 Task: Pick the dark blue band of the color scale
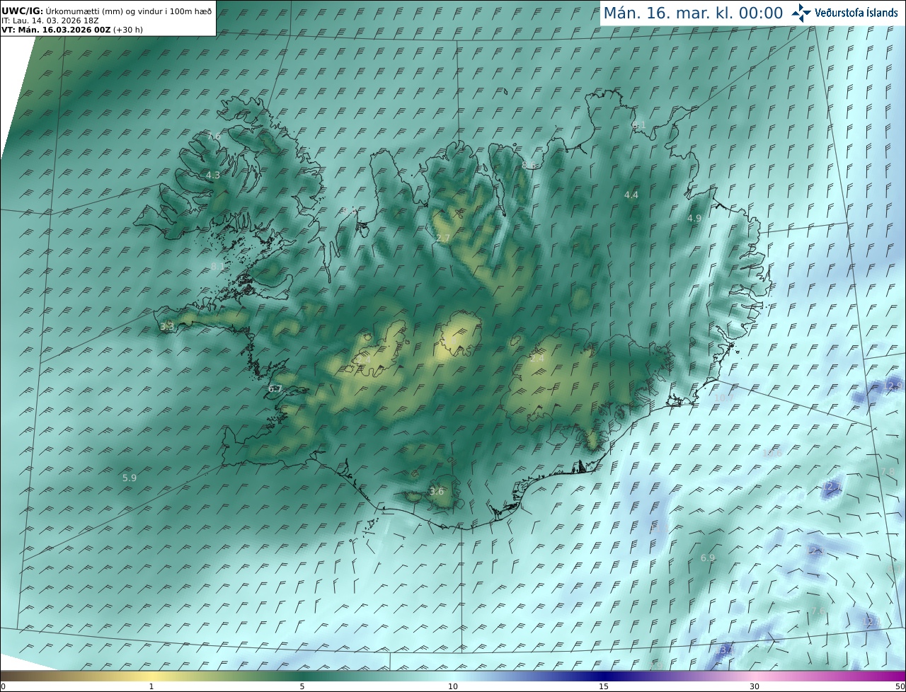pyautogui.click(x=604, y=676)
